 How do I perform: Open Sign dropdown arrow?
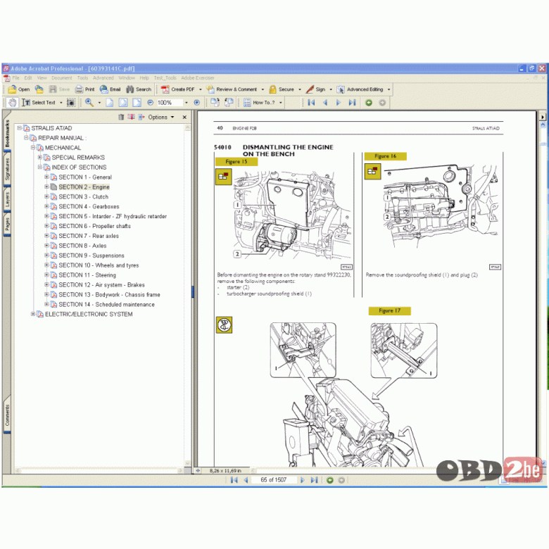[x=331, y=89]
